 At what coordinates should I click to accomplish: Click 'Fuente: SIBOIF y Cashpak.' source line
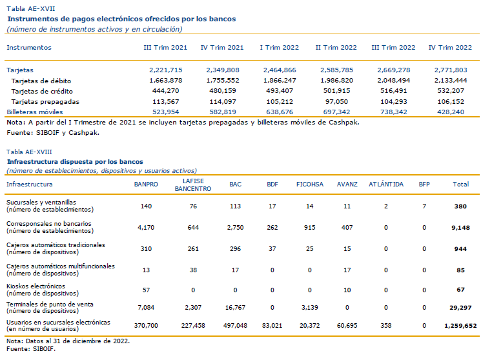click(53, 133)
